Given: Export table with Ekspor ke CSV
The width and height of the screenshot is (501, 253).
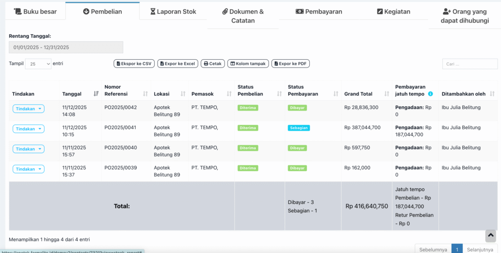Looking at the screenshot, I should [x=134, y=64].
